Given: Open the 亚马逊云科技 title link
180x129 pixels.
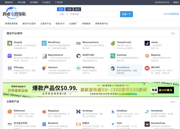Looking at the screenshot, I should [x=21, y=123].
